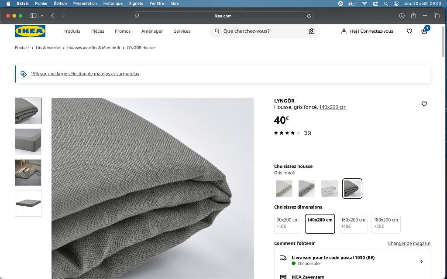Open a new Safari tab

click(425, 16)
